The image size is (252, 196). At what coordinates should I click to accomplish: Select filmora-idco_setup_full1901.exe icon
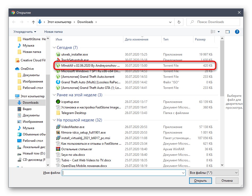click(58, 132)
